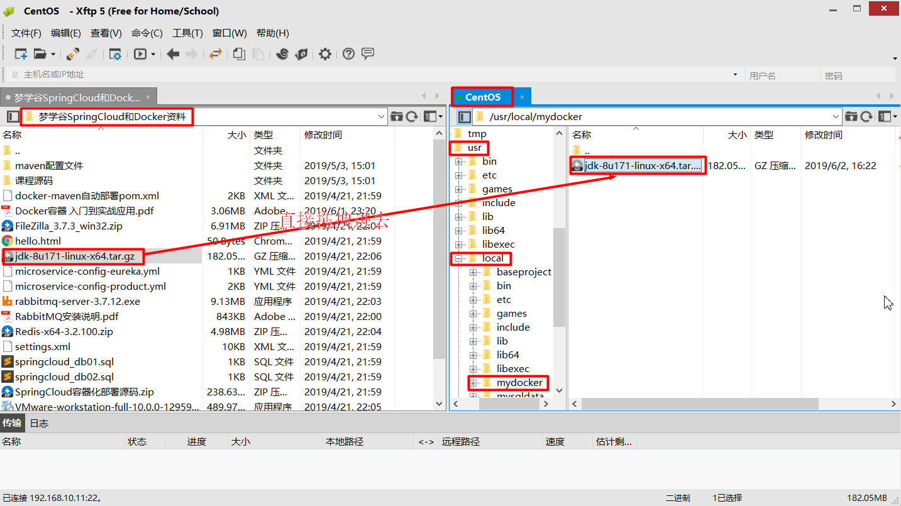
Task: Click the greyed Disconnect plug icon
Action: point(92,54)
